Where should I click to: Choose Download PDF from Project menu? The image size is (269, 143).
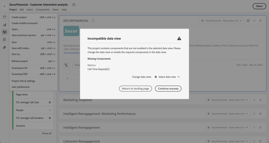pos(20,74)
